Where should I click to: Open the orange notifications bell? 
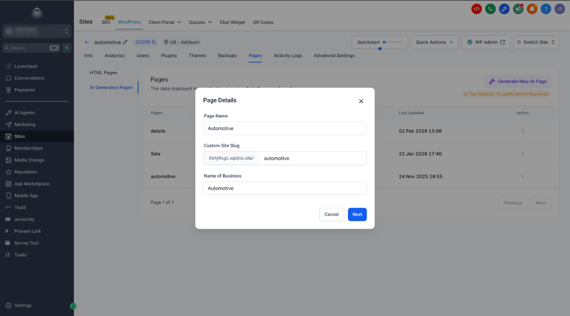pyautogui.click(x=532, y=8)
